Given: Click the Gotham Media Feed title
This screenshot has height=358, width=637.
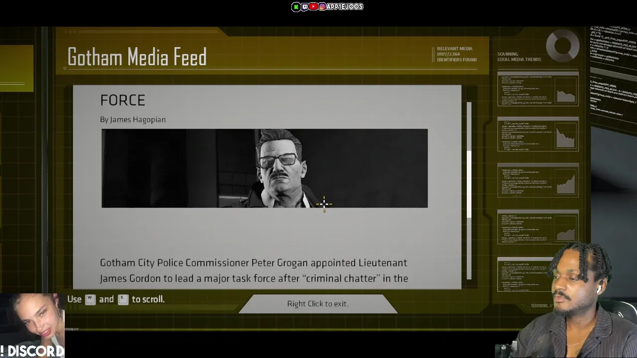Looking at the screenshot, I should [x=137, y=57].
